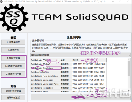Click 删除所有装载器 uninstall button
Screen dimensions: 132x102
[13, 91]
